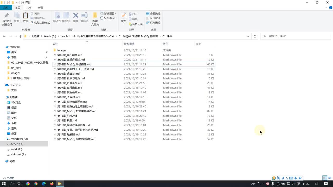This screenshot has height=187, width=333.
Task: Open the 打开 dropdown in ribbon
Action: tap(134, 14)
